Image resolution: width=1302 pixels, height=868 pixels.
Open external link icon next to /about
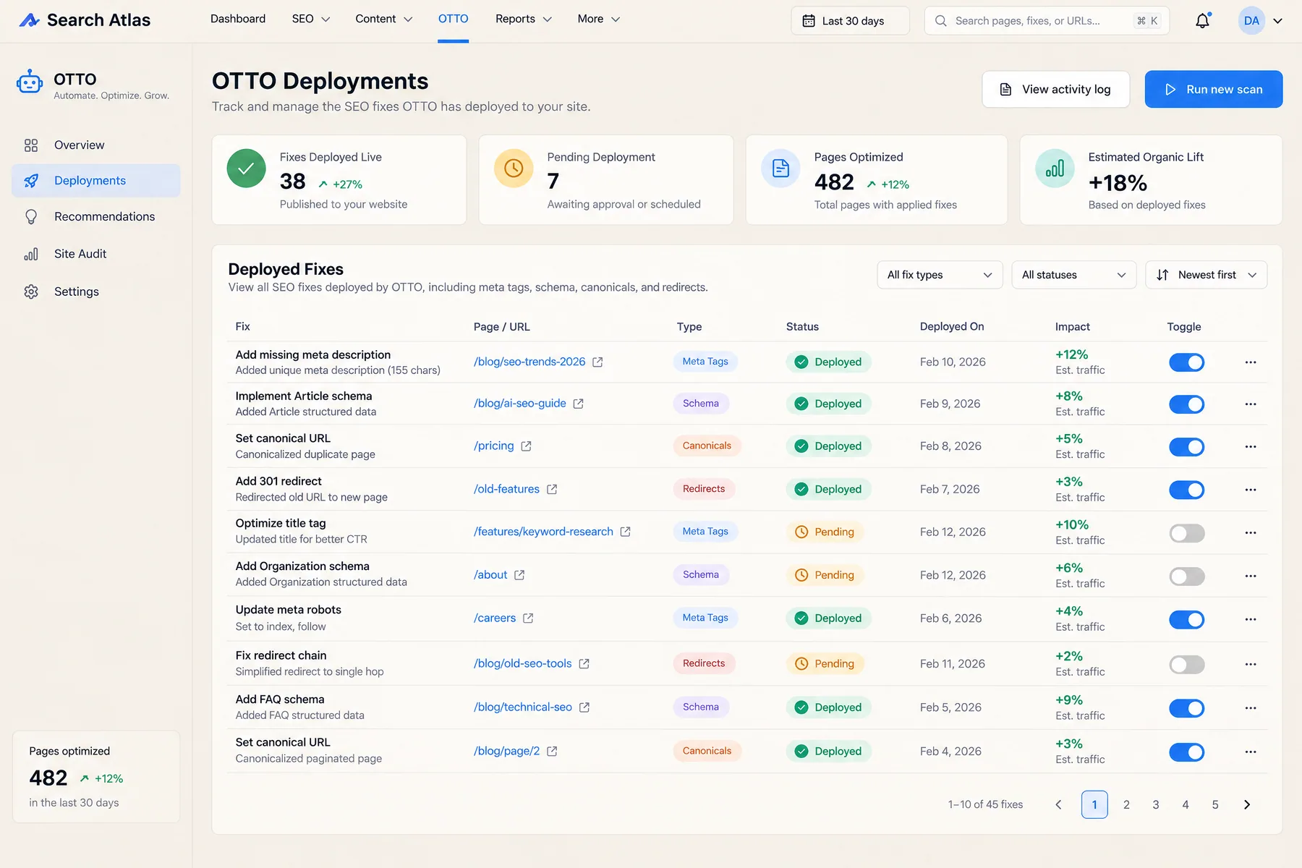[x=519, y=575]
